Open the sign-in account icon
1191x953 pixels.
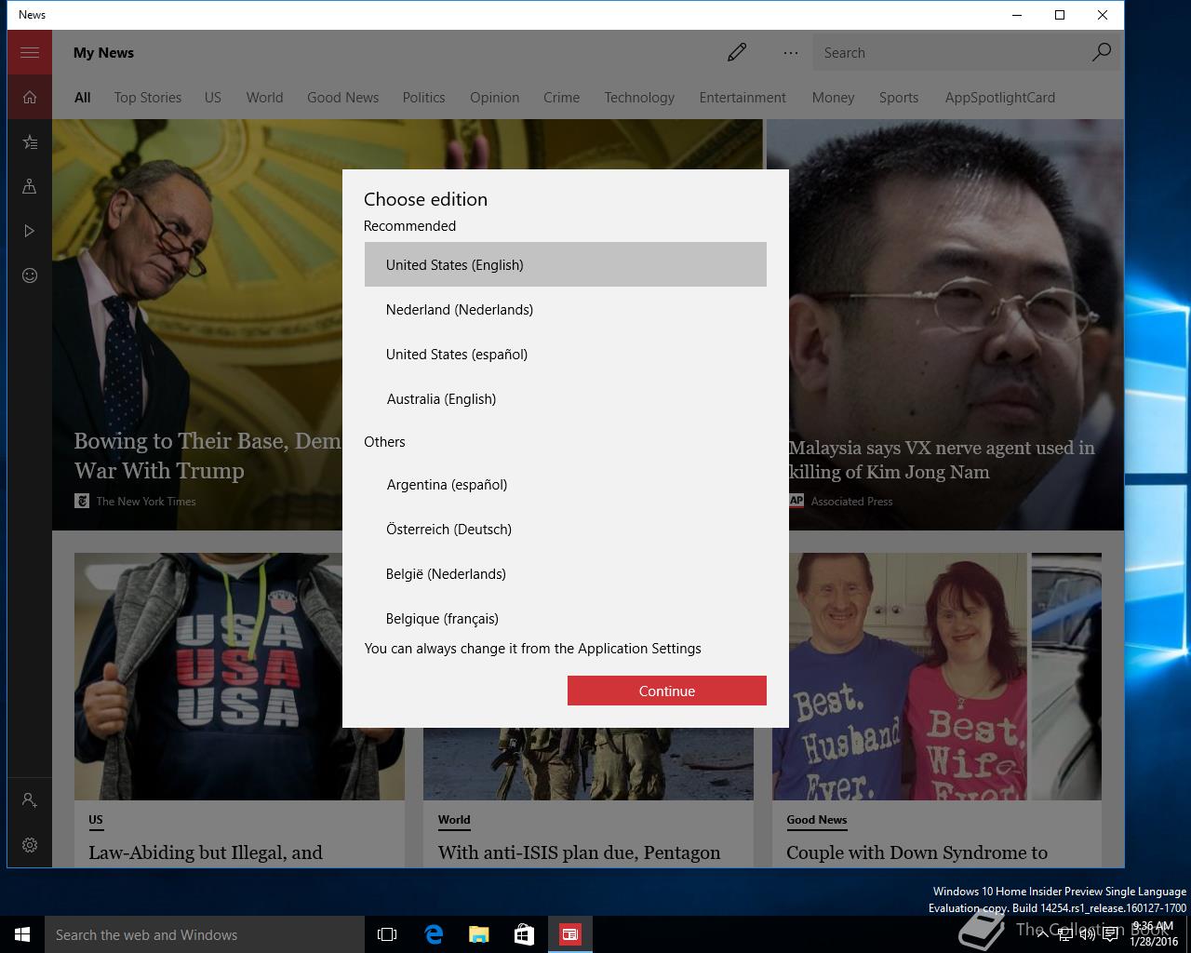pos(30,800)
